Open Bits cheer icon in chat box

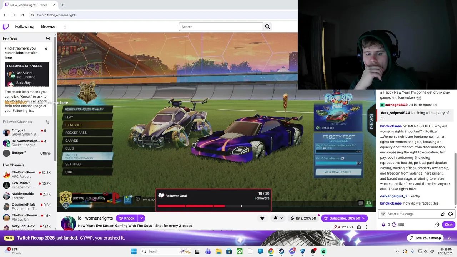click(x=443, y=214)
